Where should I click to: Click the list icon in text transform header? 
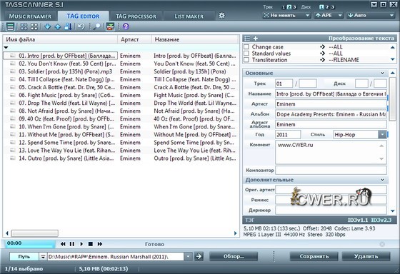(x=247, y=39)
